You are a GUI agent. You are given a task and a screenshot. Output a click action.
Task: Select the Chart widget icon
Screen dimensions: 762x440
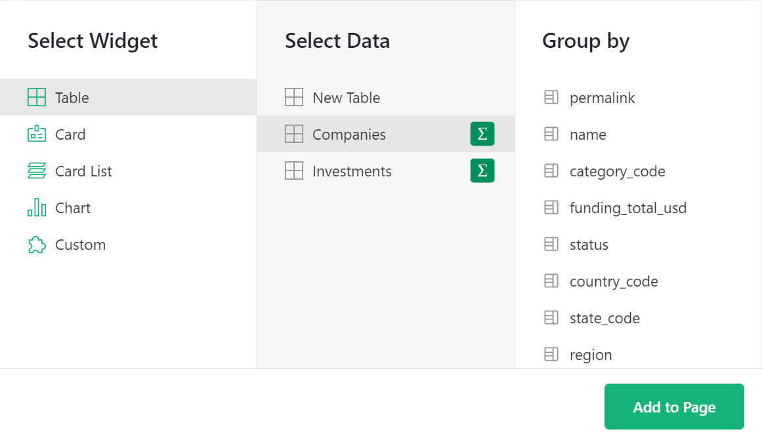pos(37,208)
